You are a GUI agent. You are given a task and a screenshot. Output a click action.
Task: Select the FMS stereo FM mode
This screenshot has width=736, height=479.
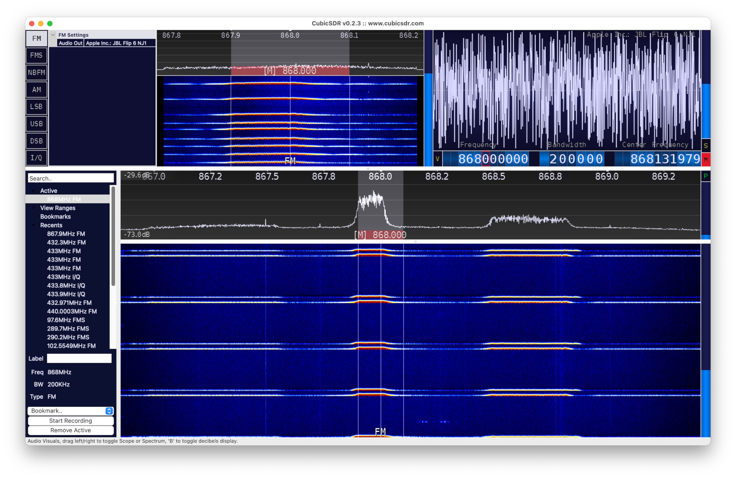[x=36, y=55]
